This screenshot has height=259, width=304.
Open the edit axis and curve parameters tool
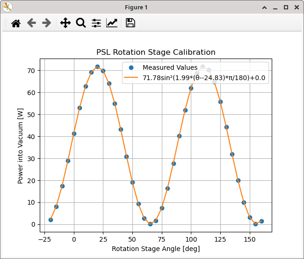(112, 23)
